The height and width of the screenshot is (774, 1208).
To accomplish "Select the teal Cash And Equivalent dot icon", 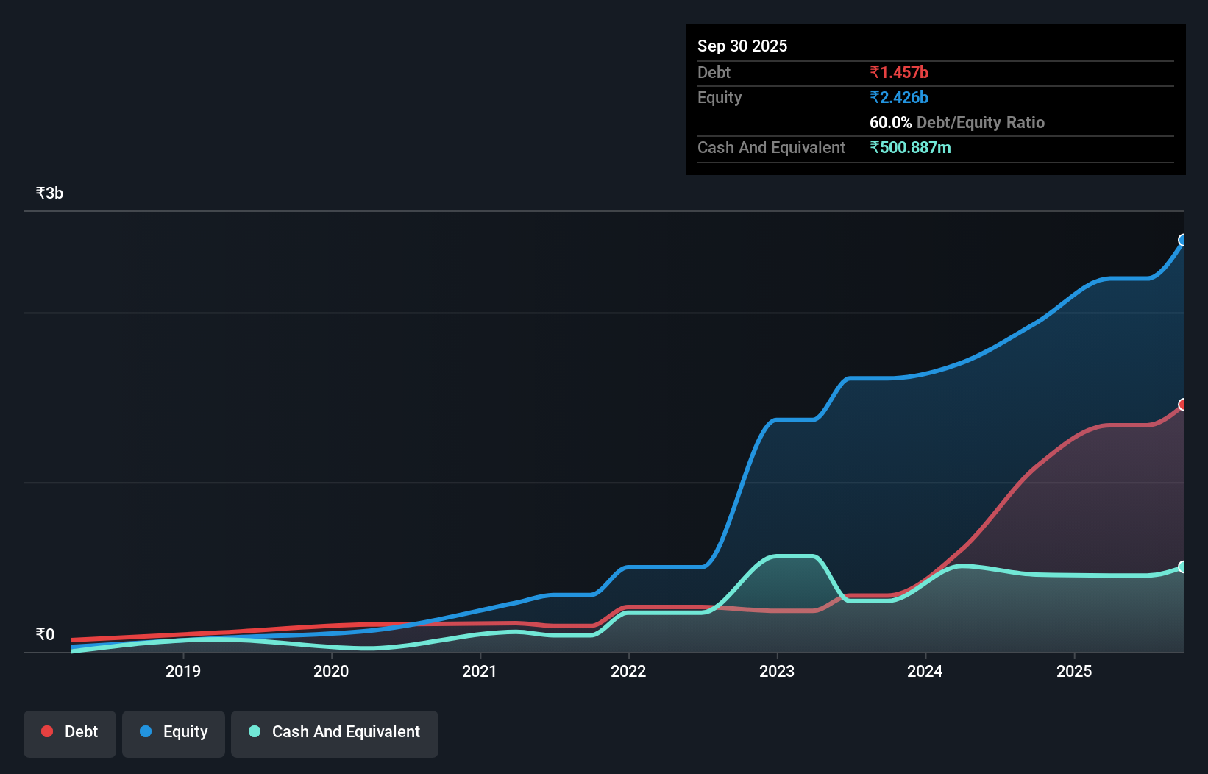I will click(253, 731).
